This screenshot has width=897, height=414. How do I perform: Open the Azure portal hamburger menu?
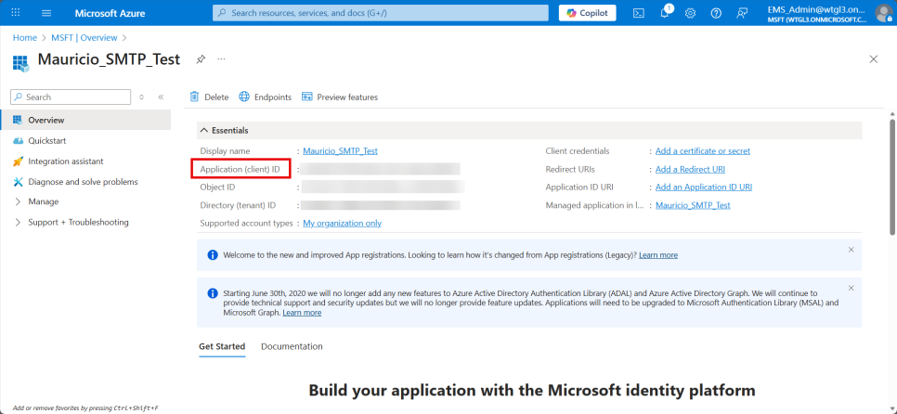46,13
